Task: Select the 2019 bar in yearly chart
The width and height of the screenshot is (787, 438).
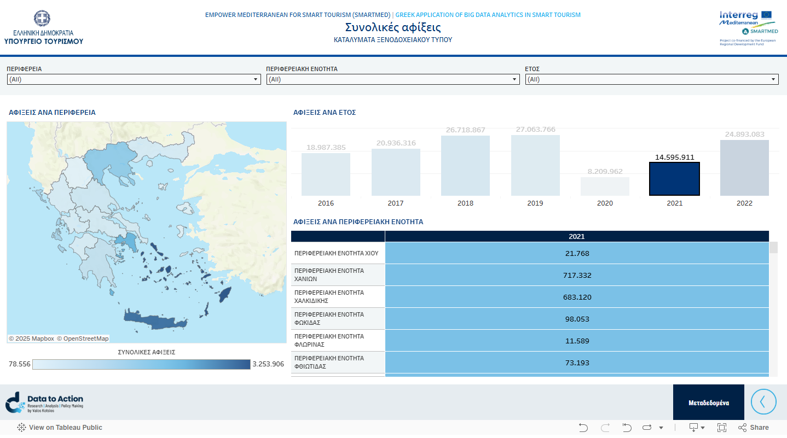Action: pyautogui.click(x=535, y=165)
